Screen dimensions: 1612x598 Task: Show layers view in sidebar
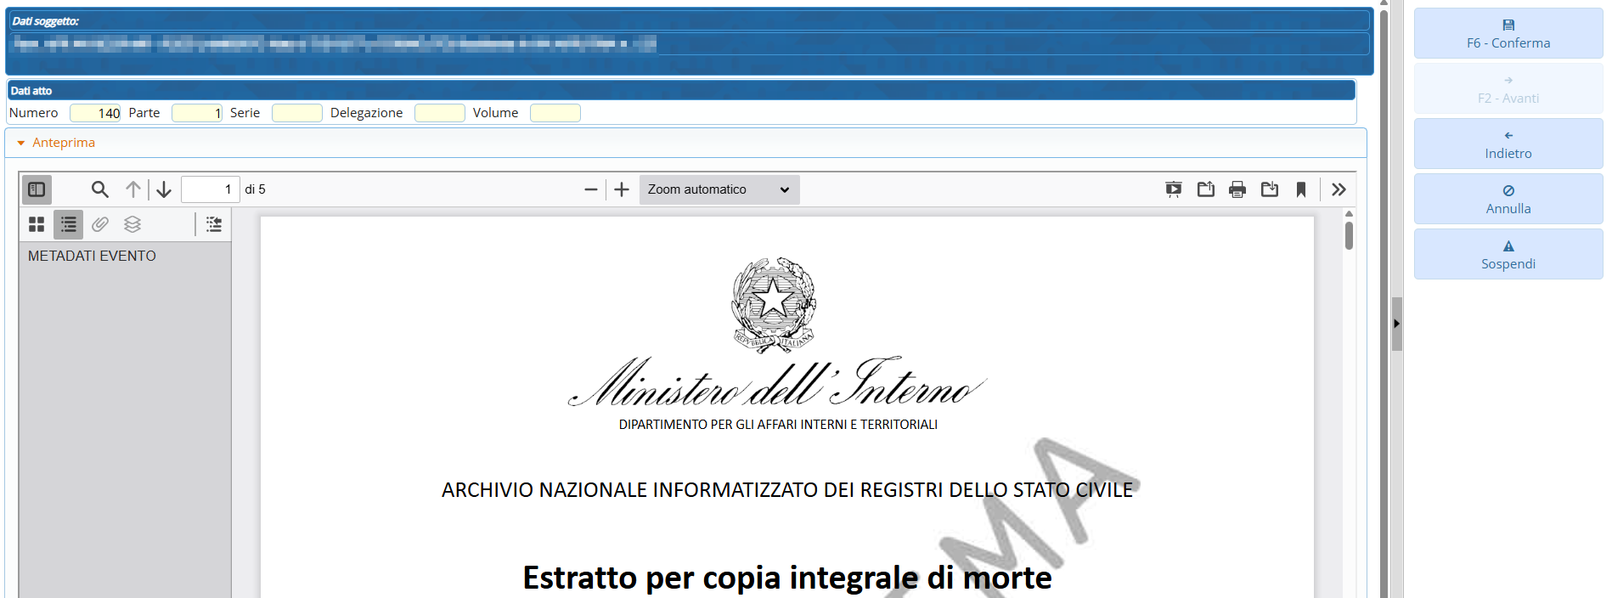pyautogui.click(x=132, y=224)
